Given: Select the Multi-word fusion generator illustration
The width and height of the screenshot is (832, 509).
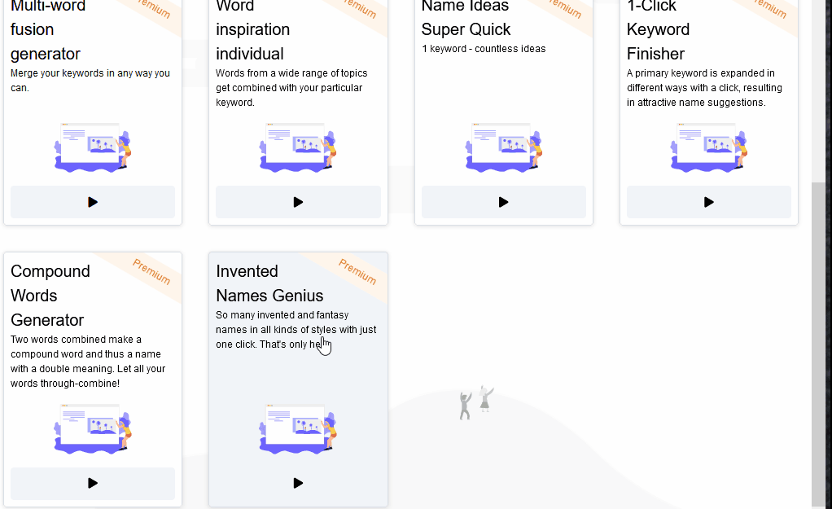Looking at the screenshot, I should point(93,147).
